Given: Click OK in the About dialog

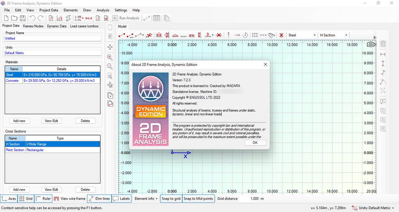Looking at the screenshot, I should pyautogui.click(x=255, y=143).
